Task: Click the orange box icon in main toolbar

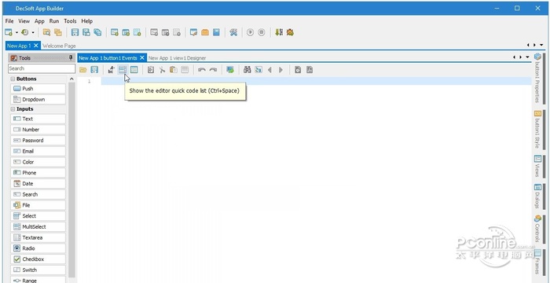Action: (205, 32)
